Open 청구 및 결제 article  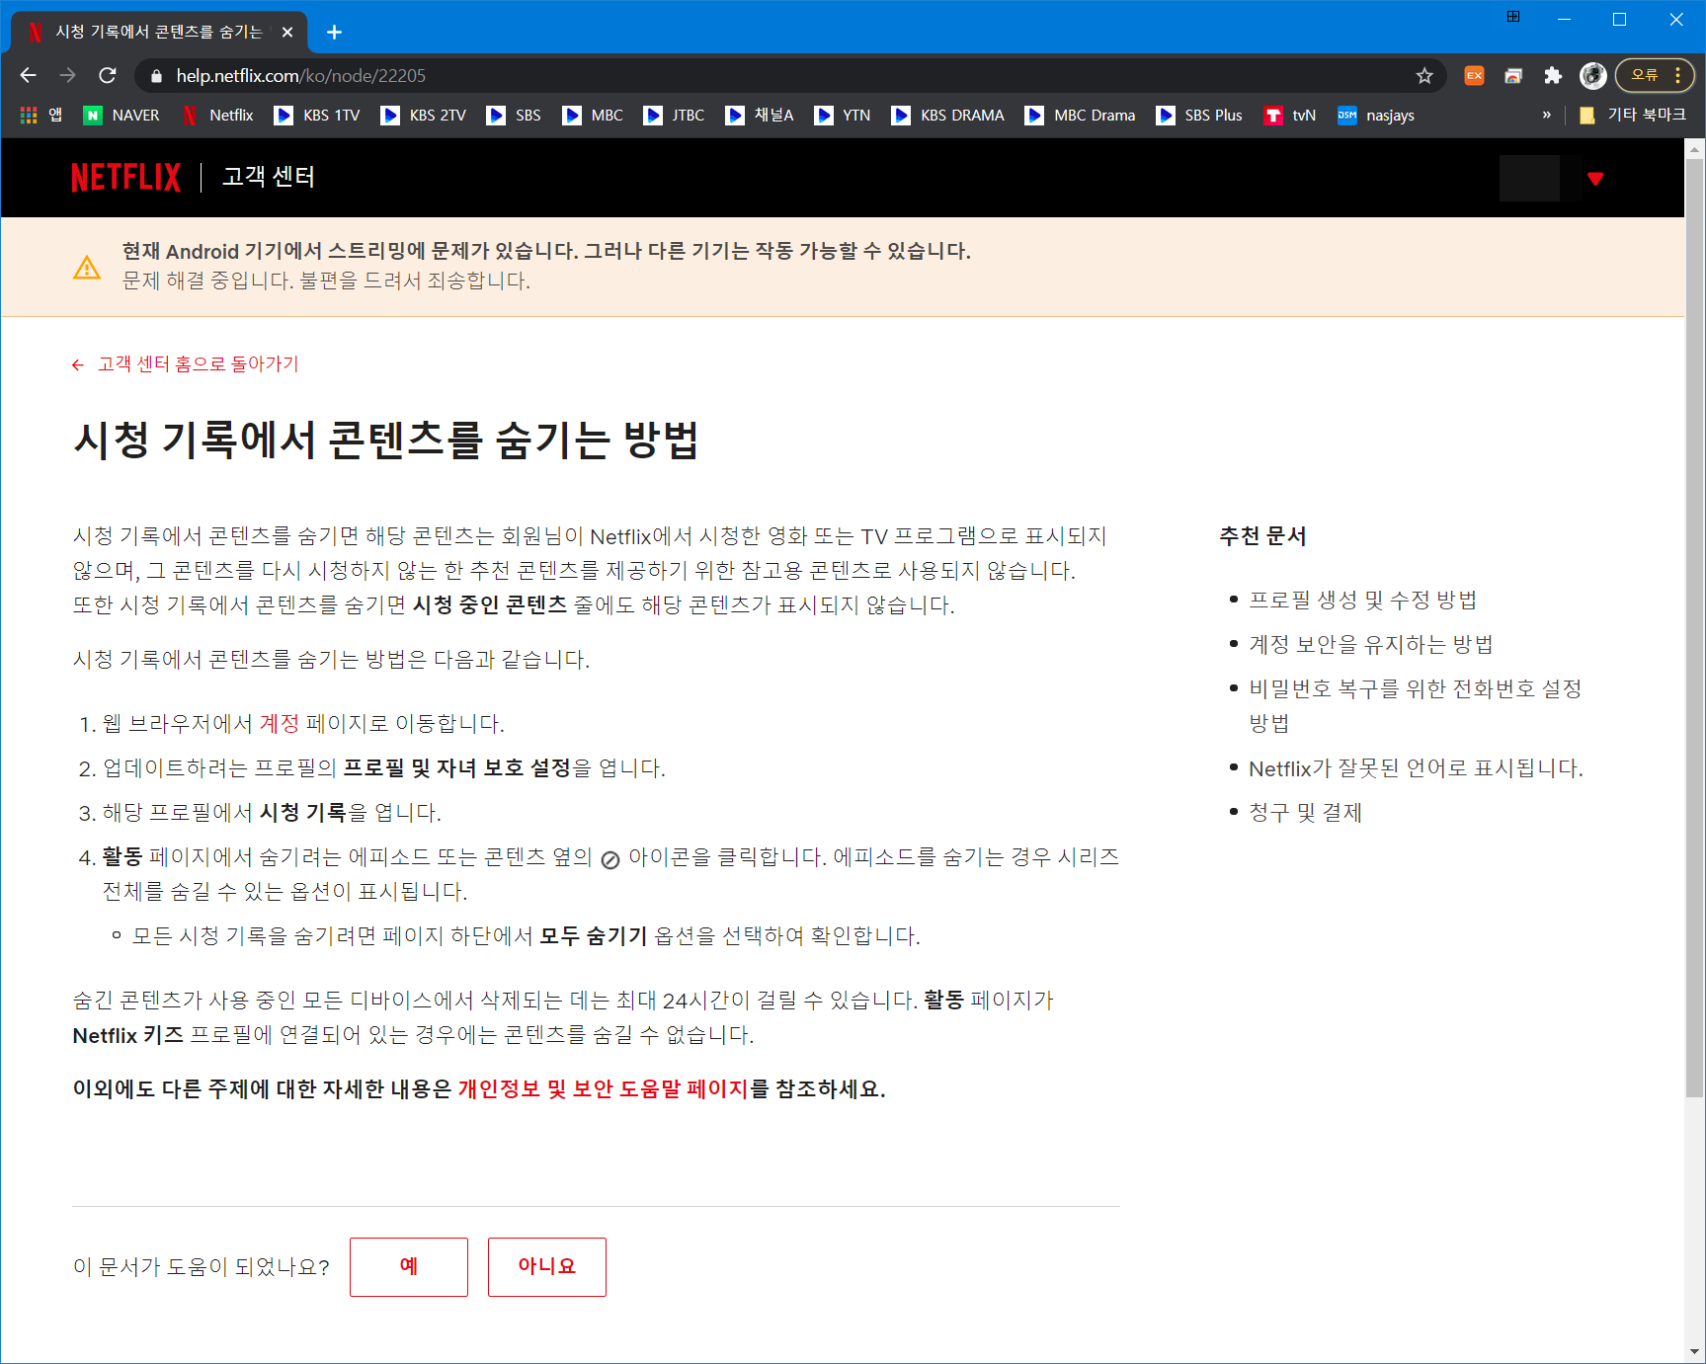tap(1305, 812)
